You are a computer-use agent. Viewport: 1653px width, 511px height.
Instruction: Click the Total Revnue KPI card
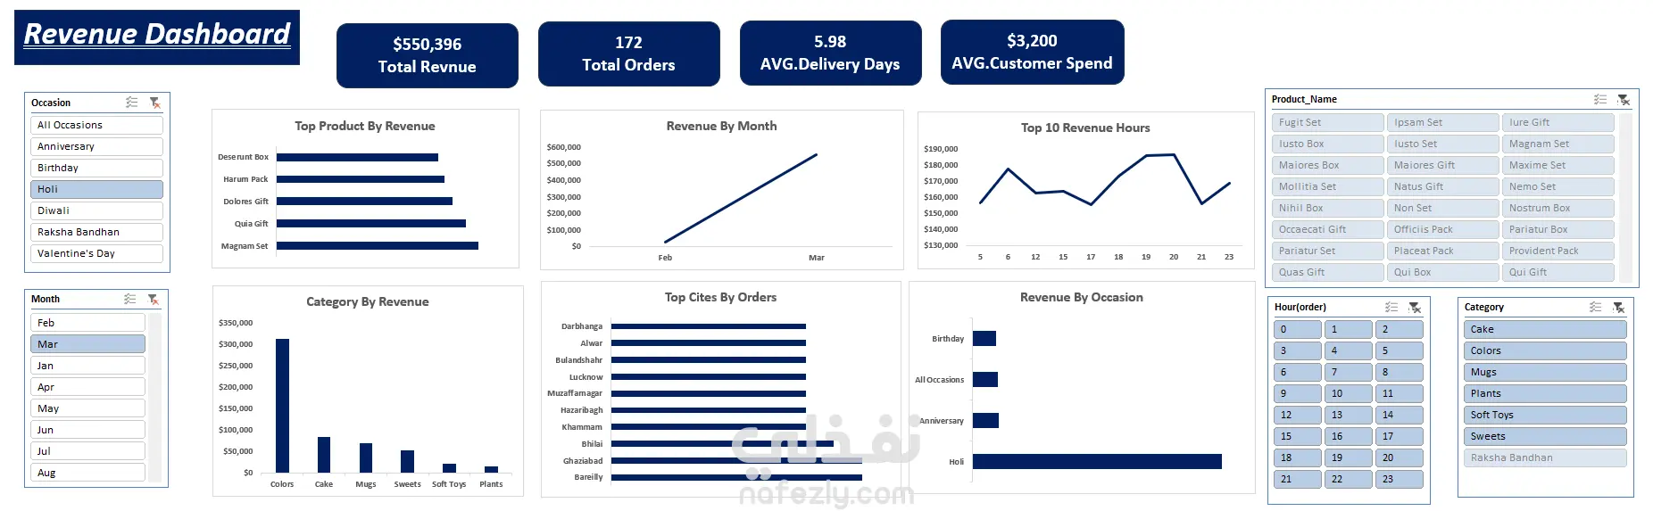click(x=428, y=55)
